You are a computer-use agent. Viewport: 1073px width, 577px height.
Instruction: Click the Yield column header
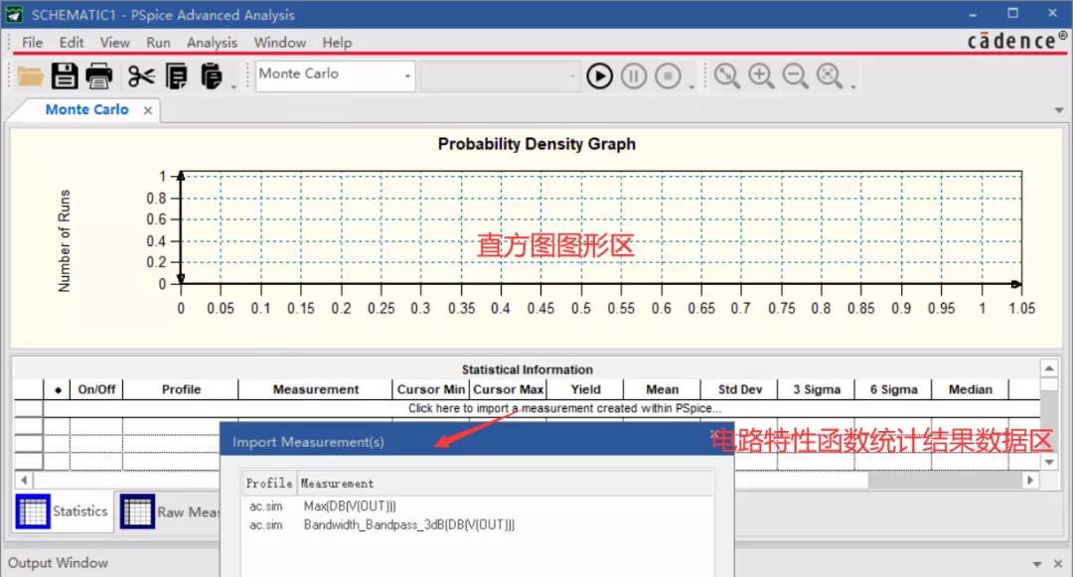(585, 389)
